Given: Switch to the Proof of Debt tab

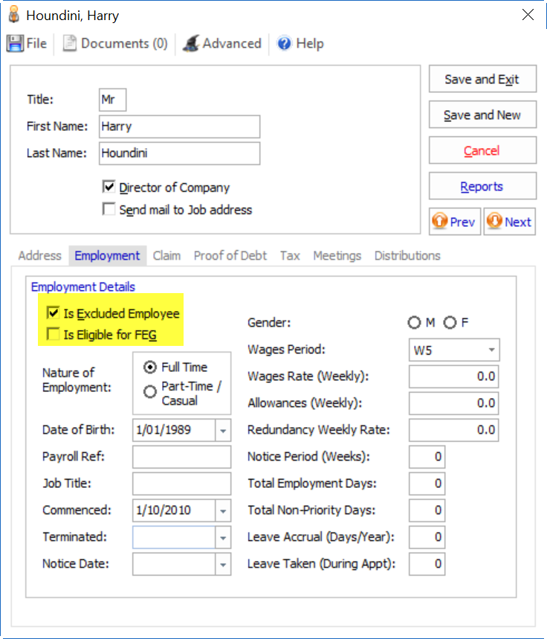Looking at the screenshot, I should pyautogui.click(x=230, y=256).
